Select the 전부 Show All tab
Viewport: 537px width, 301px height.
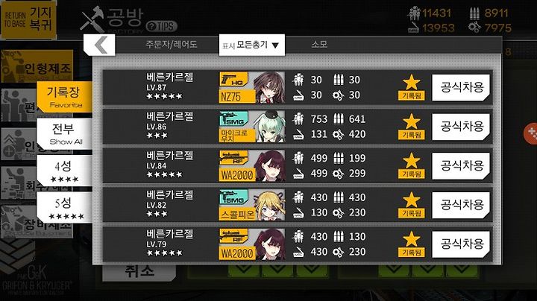(x=64, y=134)
